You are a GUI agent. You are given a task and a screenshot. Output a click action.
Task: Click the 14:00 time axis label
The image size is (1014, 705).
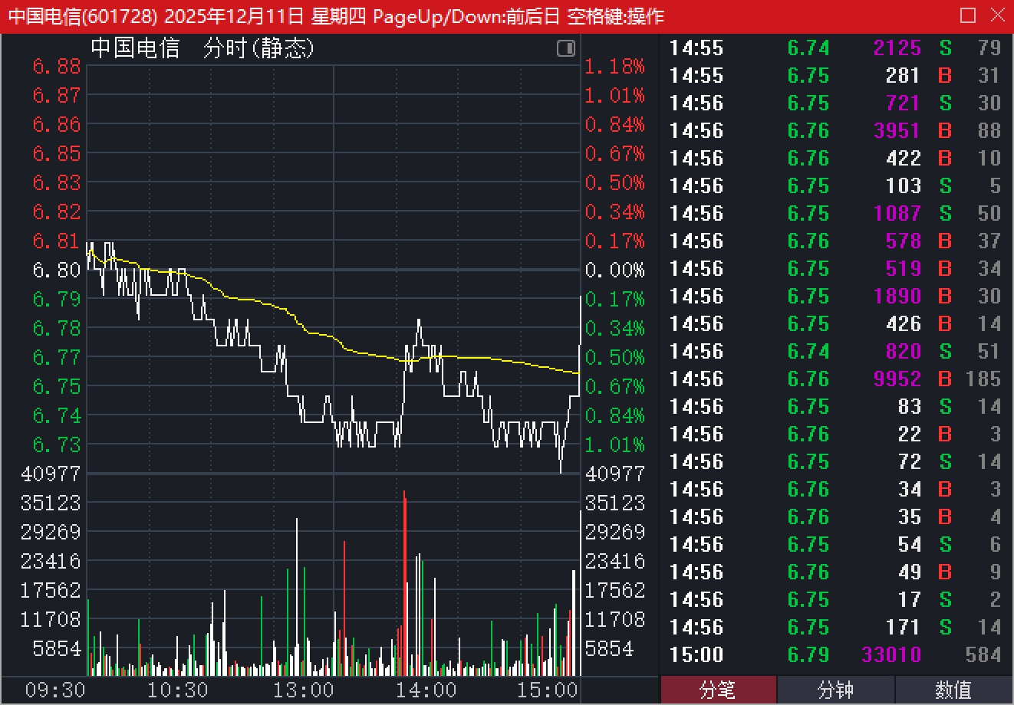[x=426, y=690]
